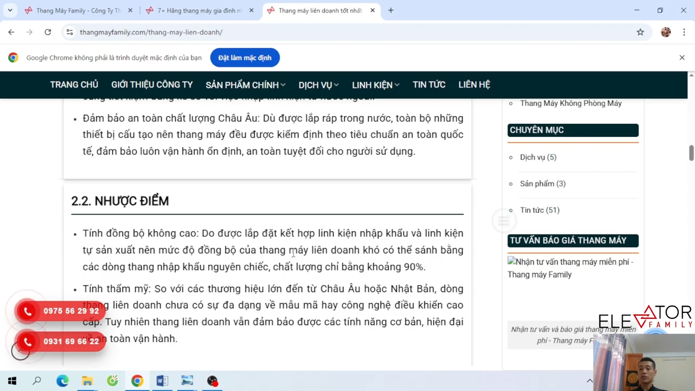Viewport: 695px width, 391px height.
Task: Reload the current page
Action: [x=48, y=32]
